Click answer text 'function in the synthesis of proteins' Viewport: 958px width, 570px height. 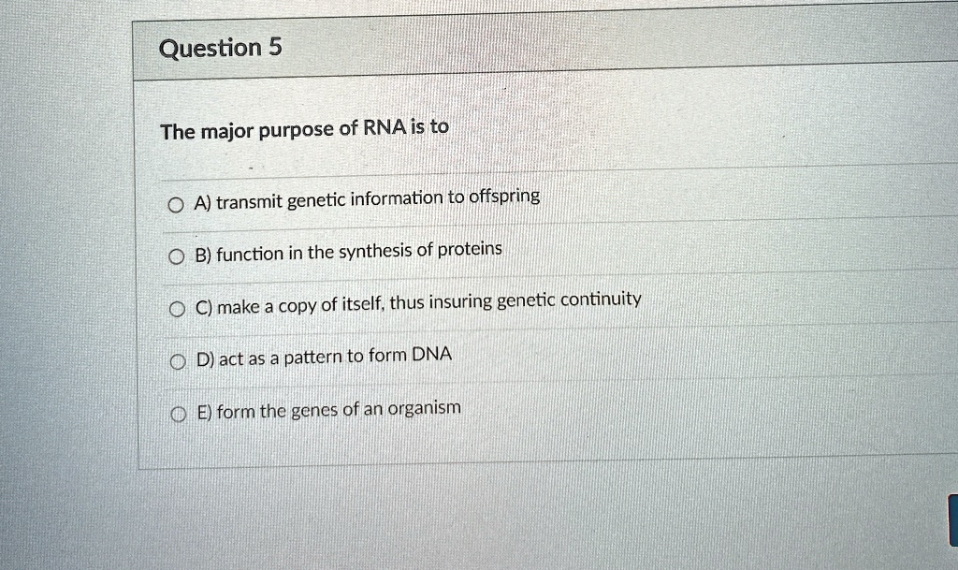pyautogui.click(x=359, y=251)
